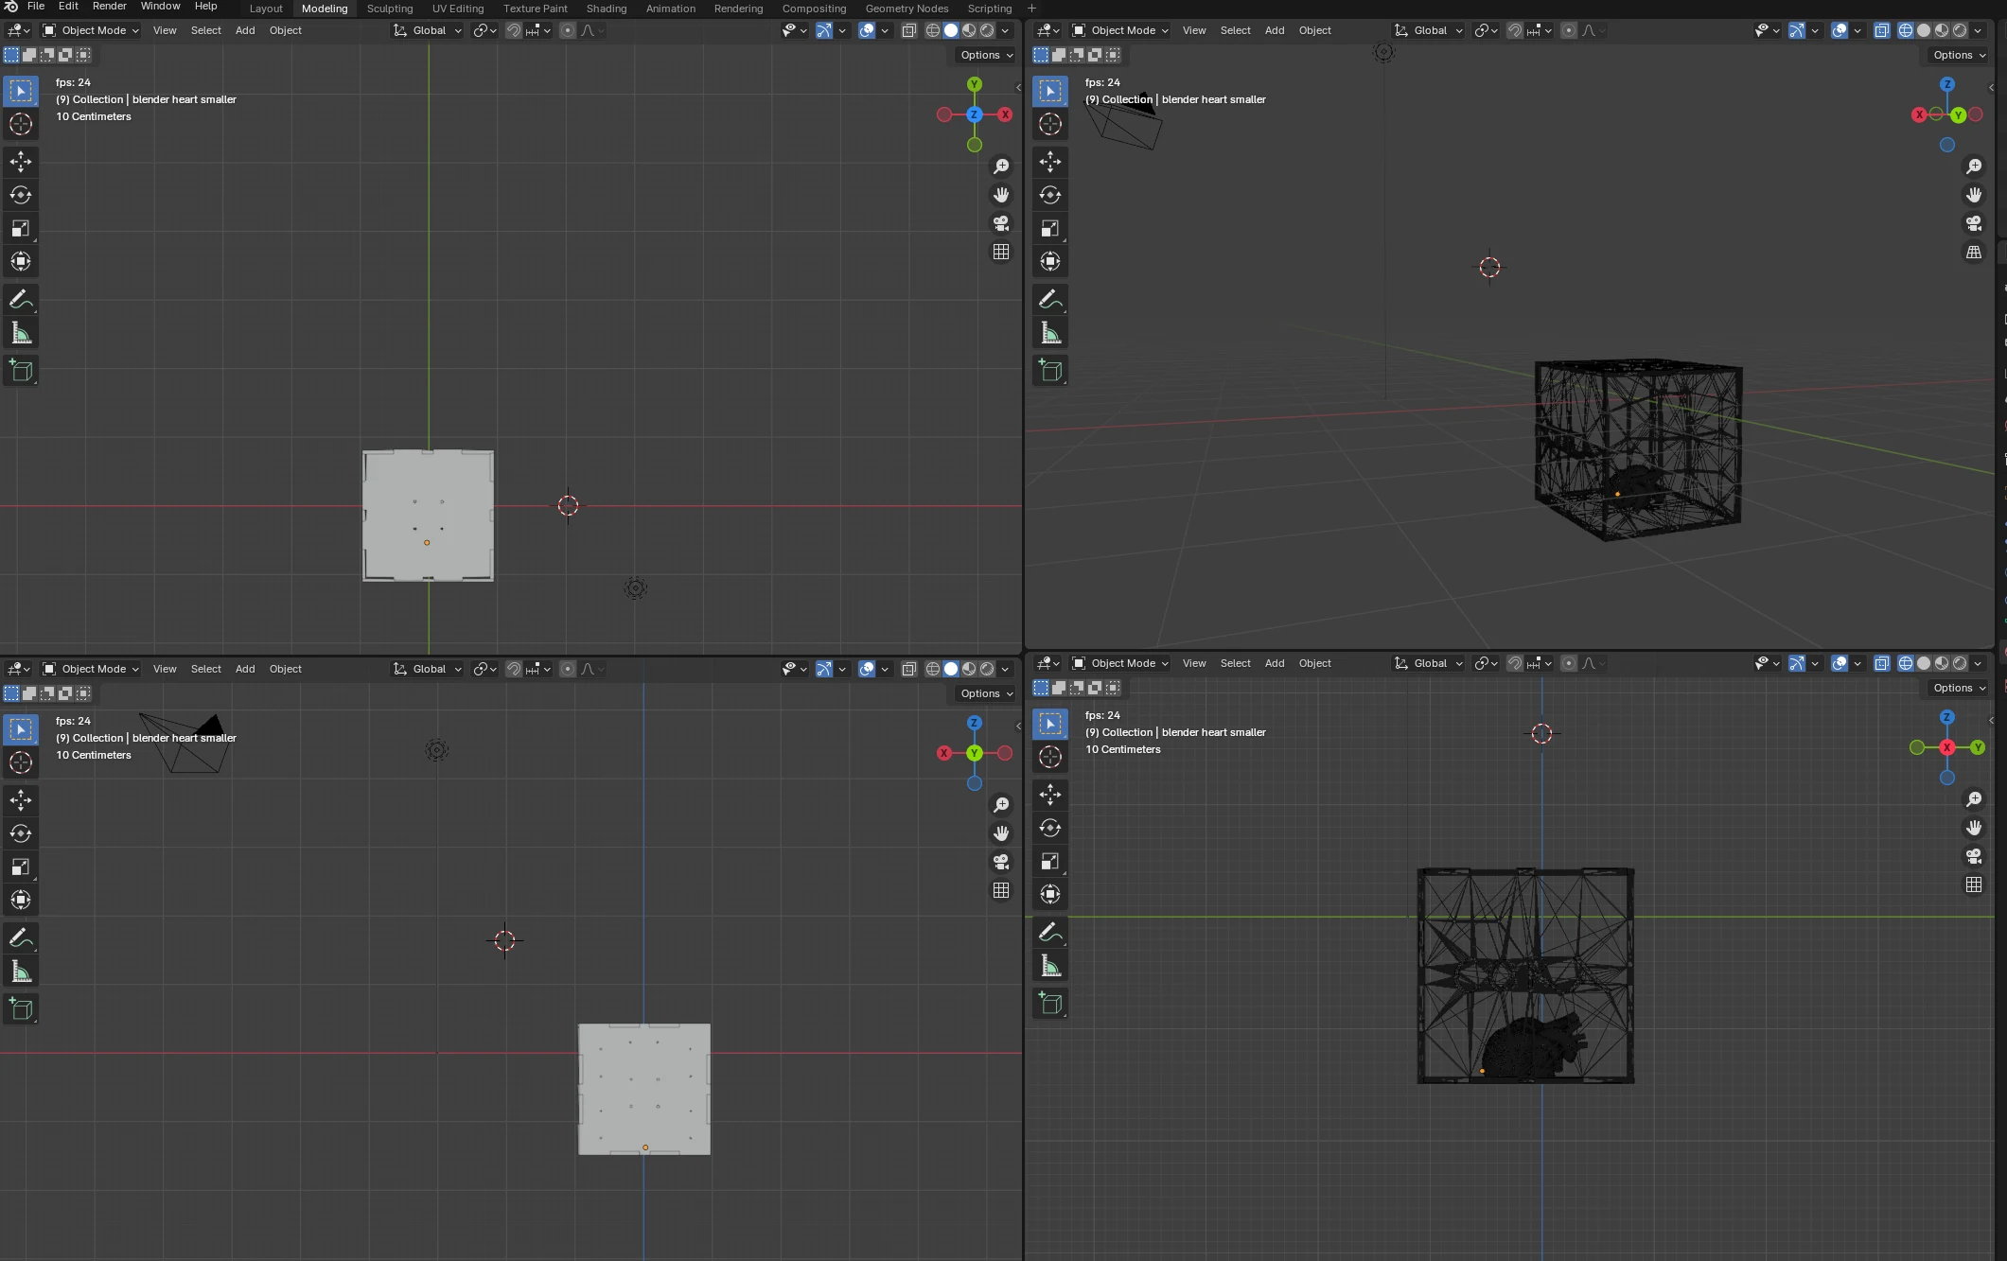Enable material preview shading in top-right viewport

tap(1942, 30)
